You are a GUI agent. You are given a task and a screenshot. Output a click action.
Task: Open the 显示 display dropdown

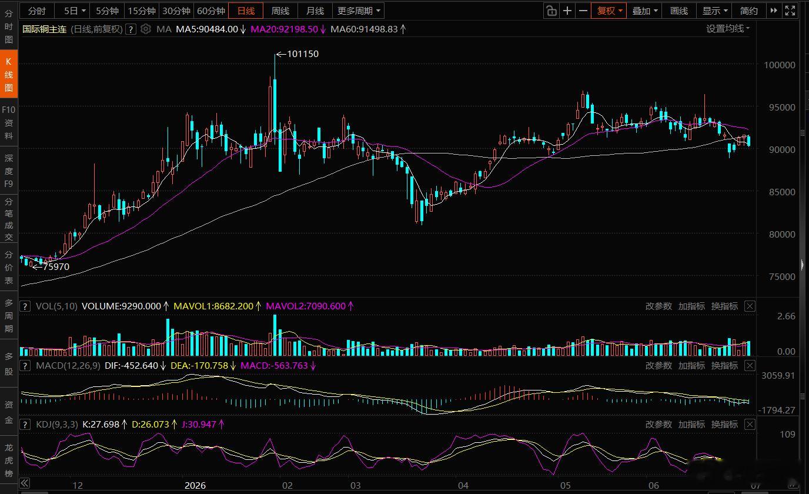(715, 11)
